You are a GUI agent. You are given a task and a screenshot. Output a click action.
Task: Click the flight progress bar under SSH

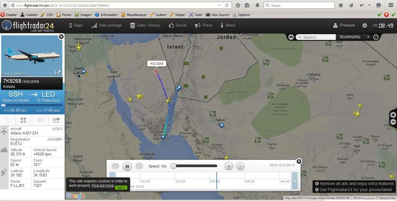click(x=32, y=105)
